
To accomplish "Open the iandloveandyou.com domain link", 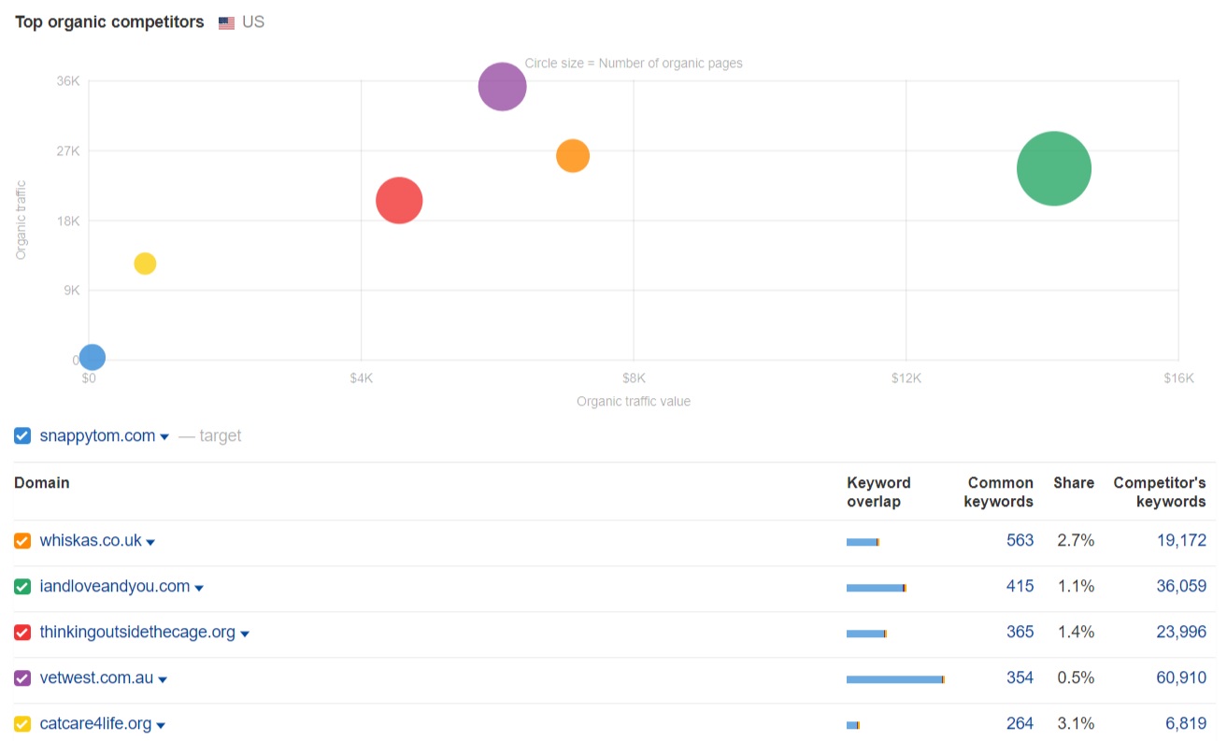I will (114, 586).
